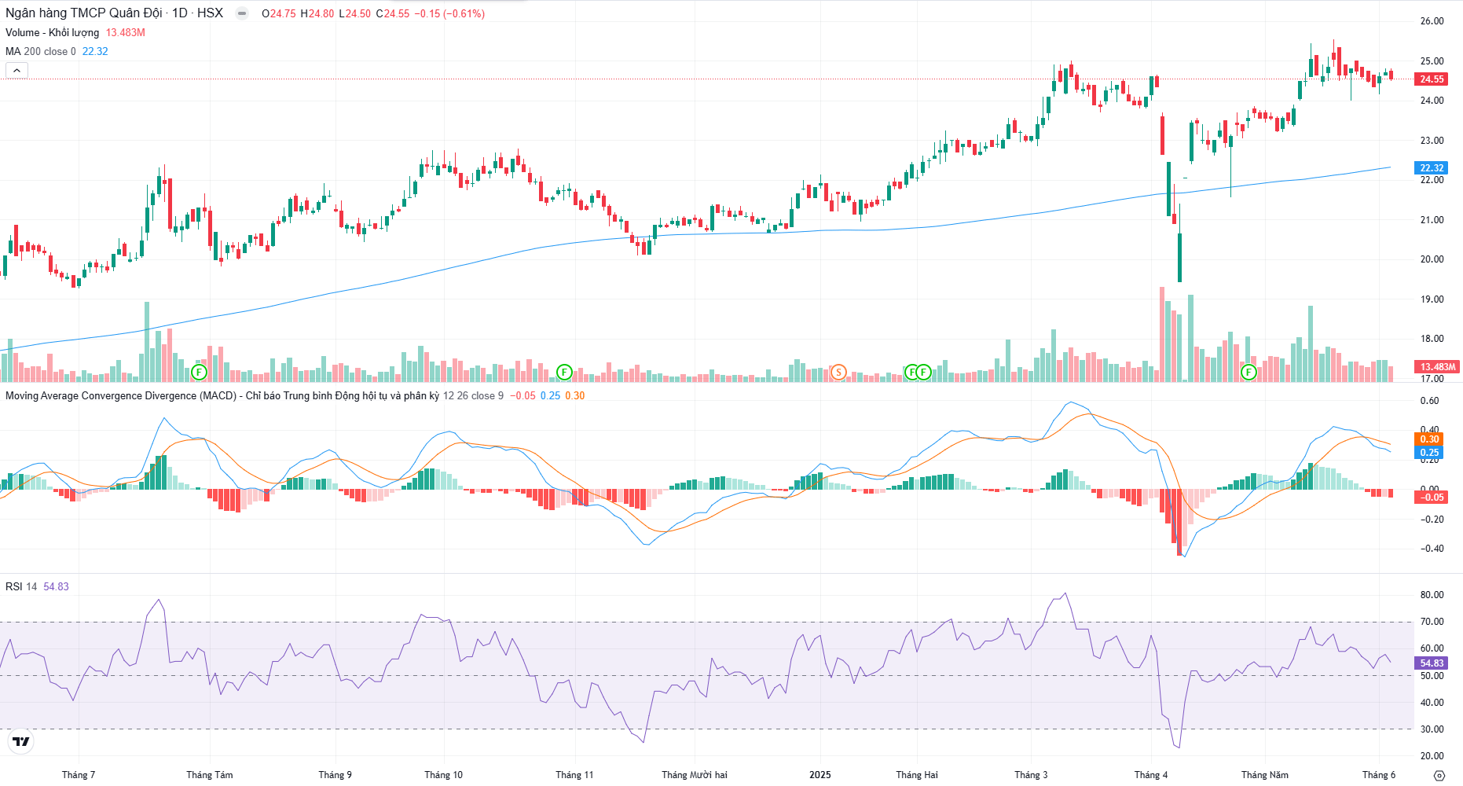Click the purple 54.83 RSI axis label
1463x786 pixels.
pyautogui.click(x=1432, y=663)
